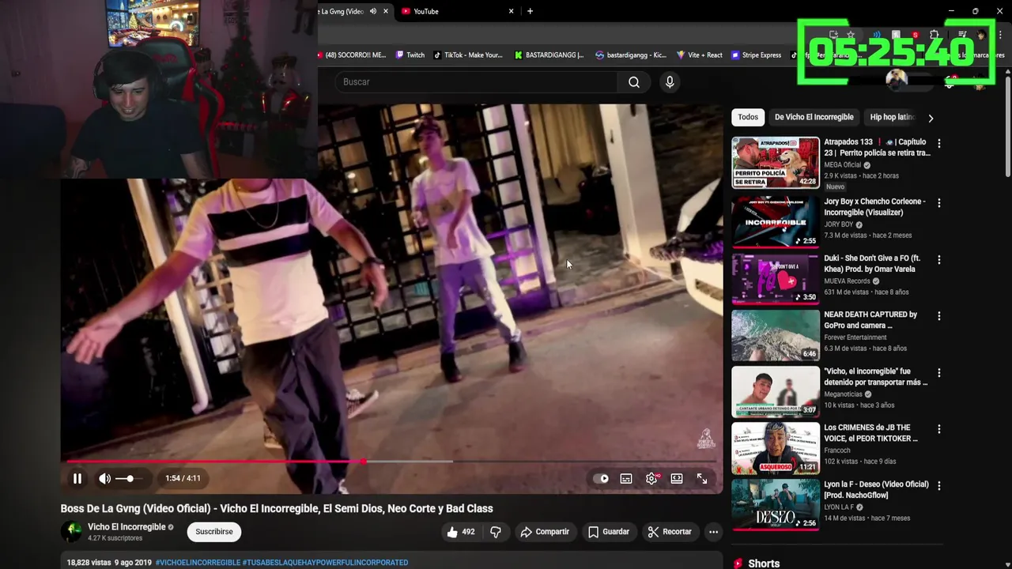
Task: Open the Vite + React bookmark
Action: [699, 55]
